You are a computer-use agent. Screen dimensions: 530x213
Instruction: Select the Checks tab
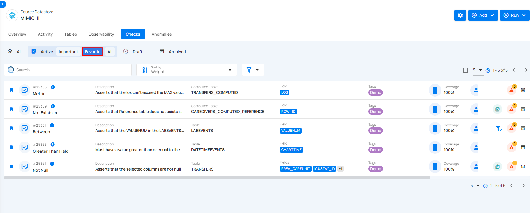133,34
